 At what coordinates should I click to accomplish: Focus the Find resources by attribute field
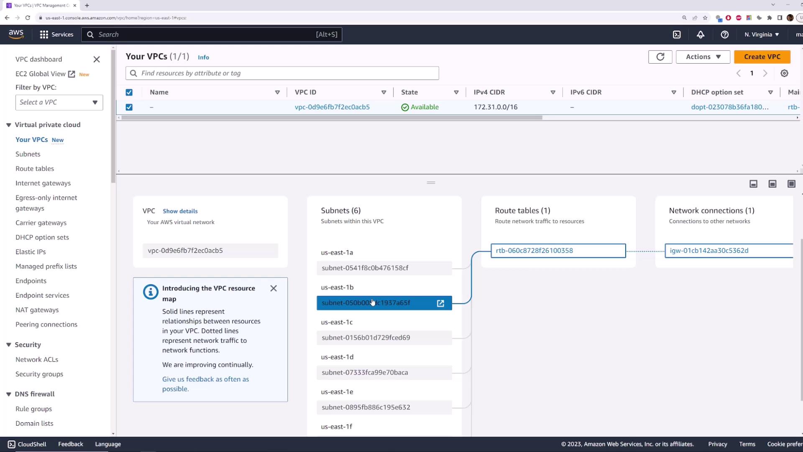282,73
